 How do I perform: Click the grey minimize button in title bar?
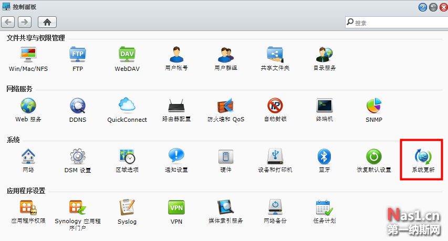click(433, 7)
